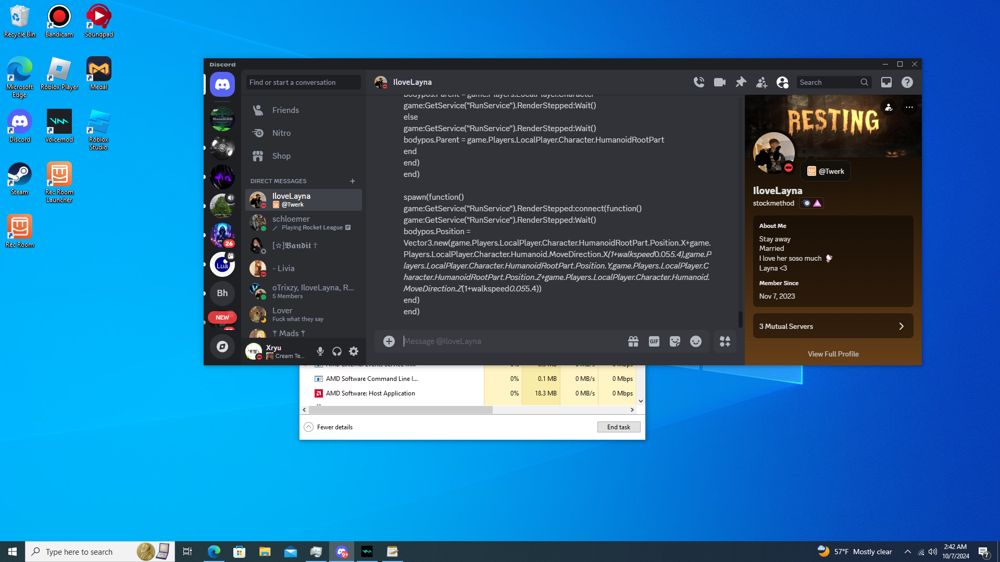The image size is (1000, 562).
Task: Start a video call
Action: pyautogui.click(x=720, y=82)
